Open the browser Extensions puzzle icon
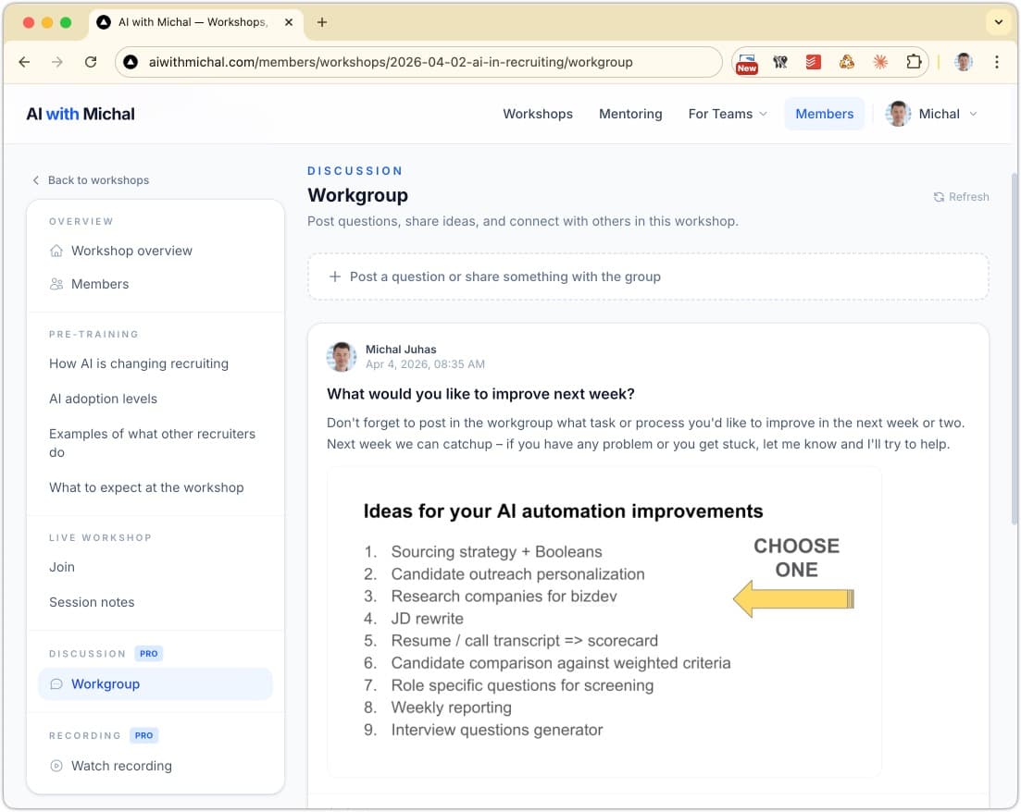The image size is (1021, 812). (x=914, y=62)
